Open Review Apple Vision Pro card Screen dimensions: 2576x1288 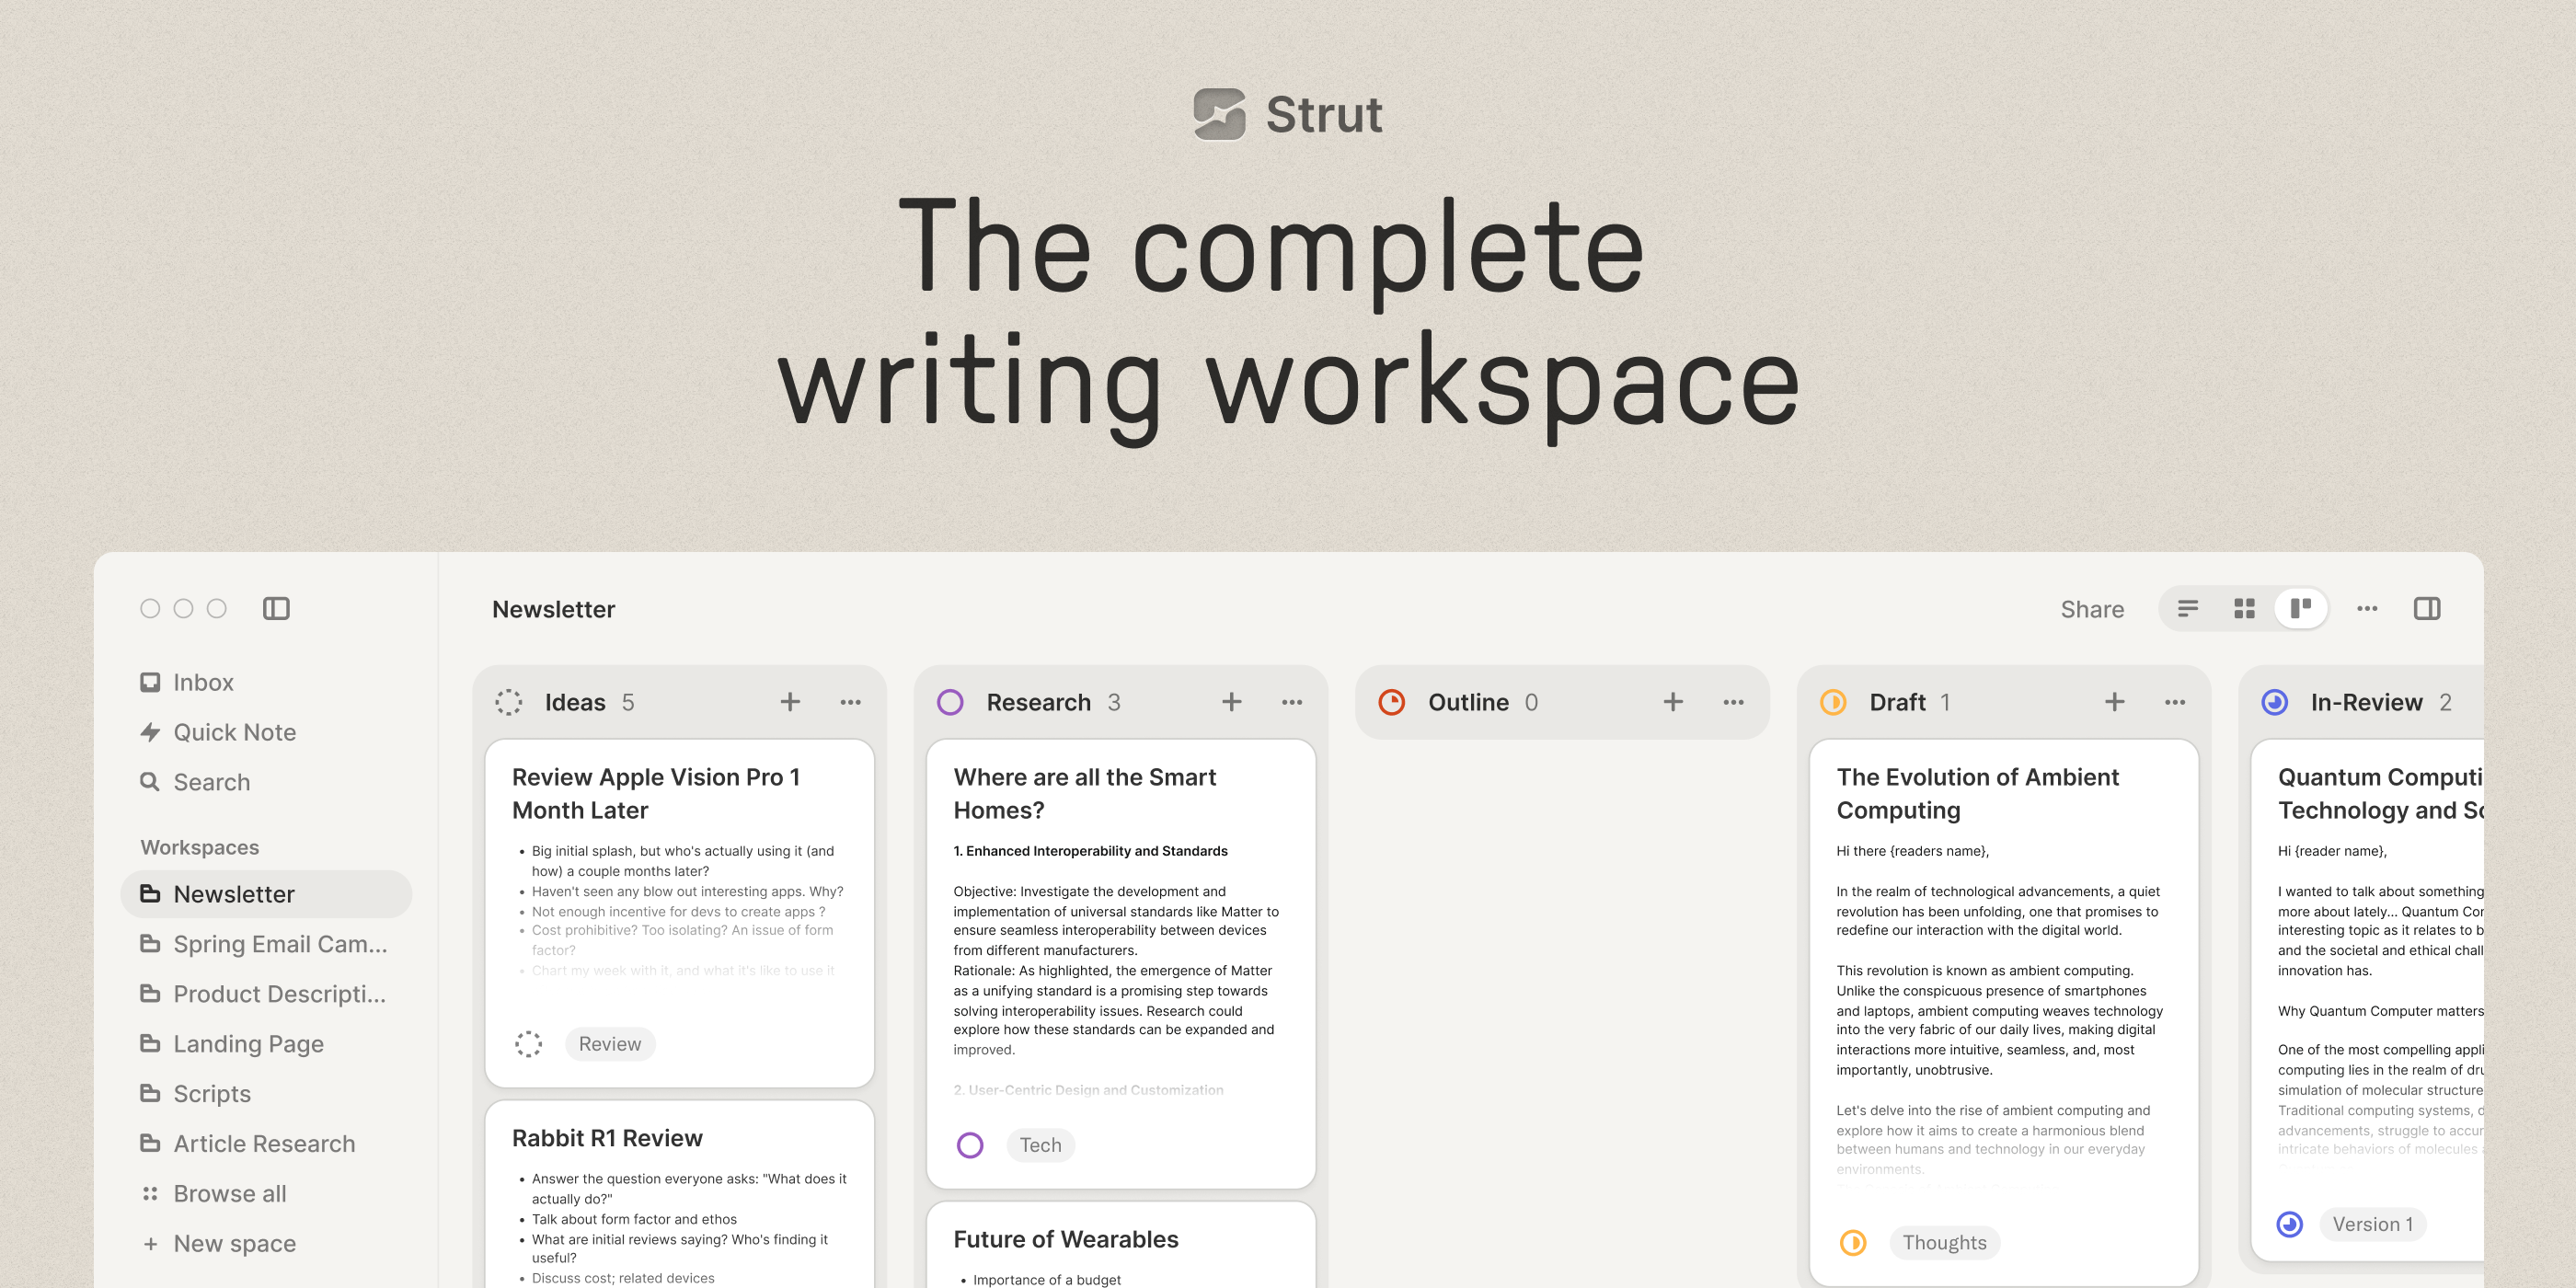tap(680, 913)
